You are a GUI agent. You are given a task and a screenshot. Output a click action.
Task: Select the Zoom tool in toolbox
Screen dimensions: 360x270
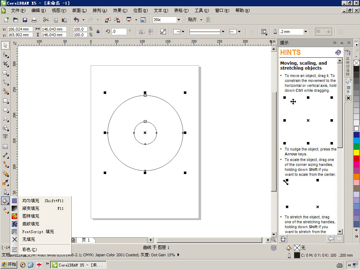click(x=5, y=73)
